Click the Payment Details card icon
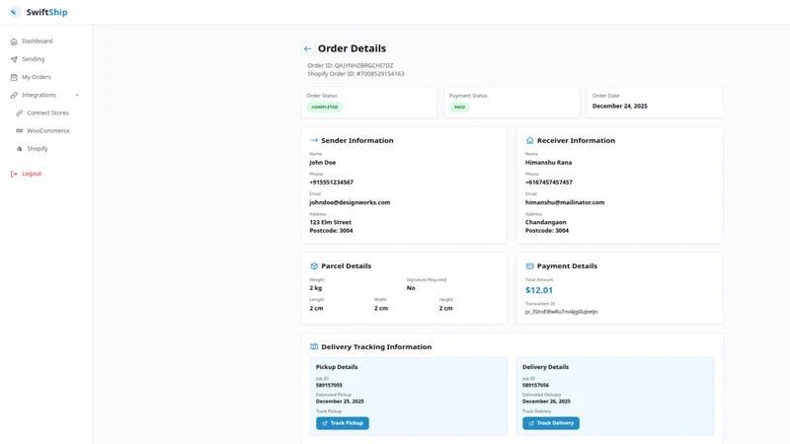Image resolution: width=790 pixels, height=444 pixels. [529, 265]
